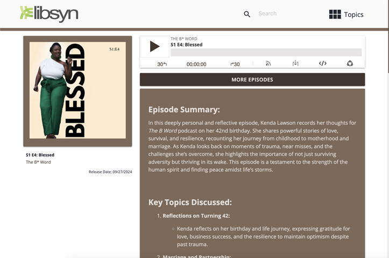Click the Libsyn logo

click(x=49, y=14)
